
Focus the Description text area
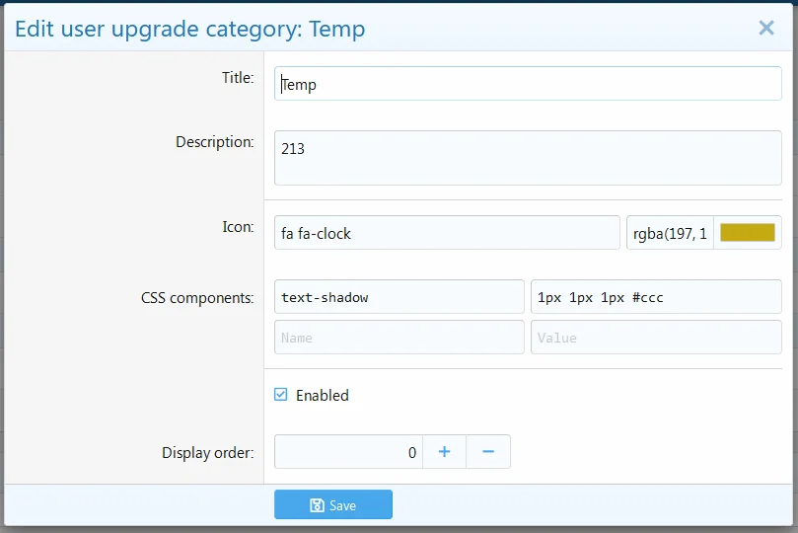(x=528, y=160)
